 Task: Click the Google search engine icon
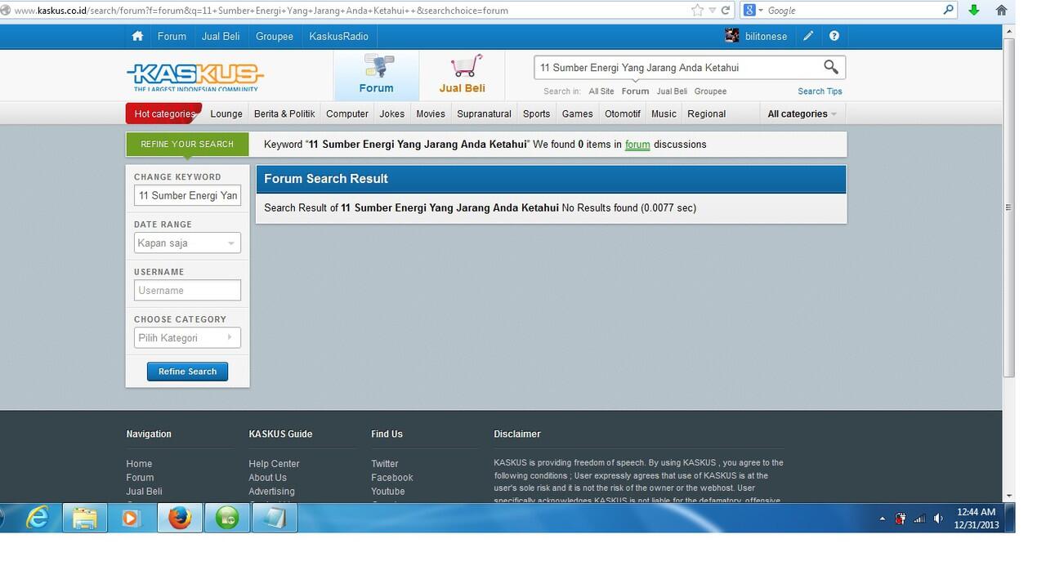(749, 11)
